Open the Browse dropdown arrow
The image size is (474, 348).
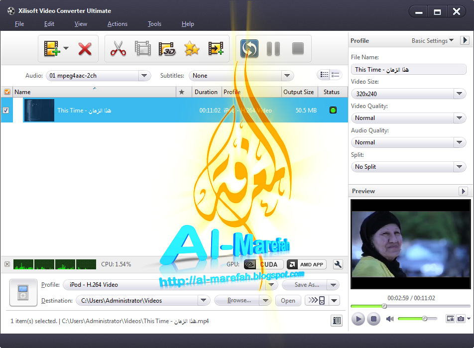(265, 300)
